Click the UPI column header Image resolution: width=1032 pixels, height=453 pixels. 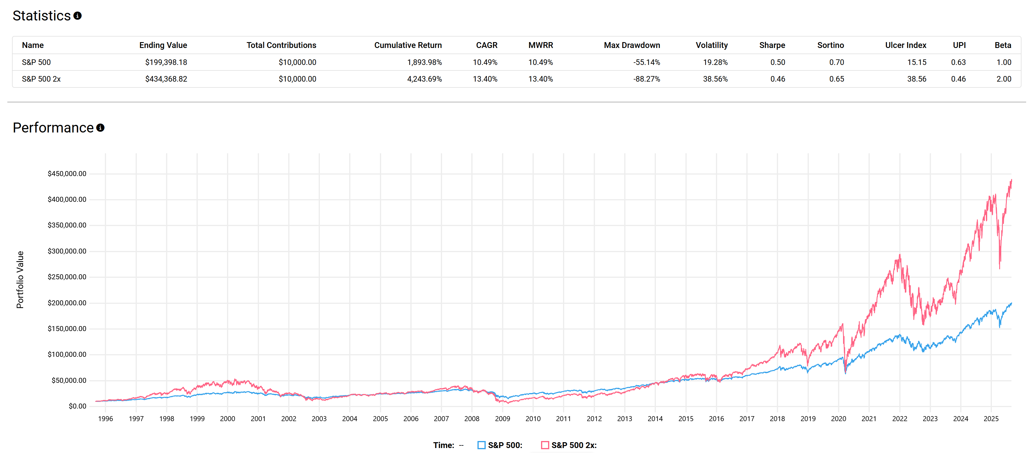tap(959, 45)
